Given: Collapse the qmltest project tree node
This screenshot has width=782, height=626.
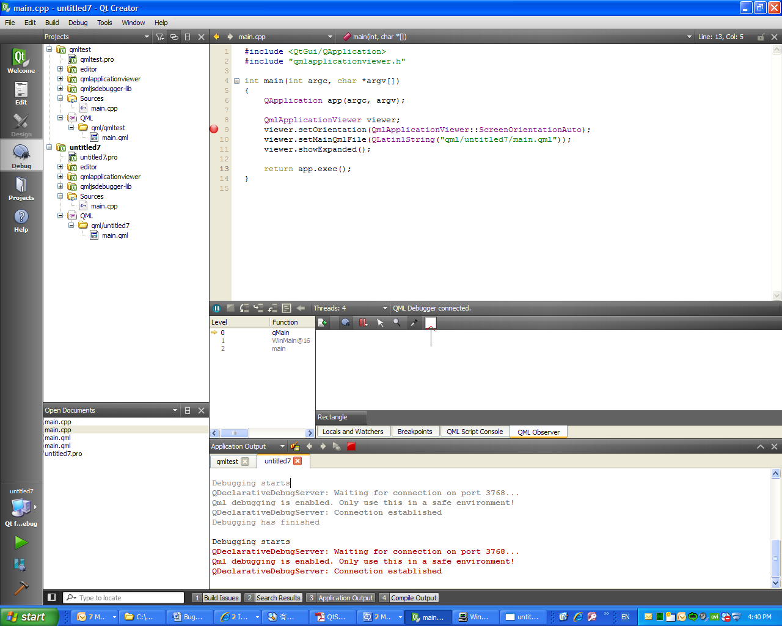Looking at the screenshot, I should coord(49,50).
